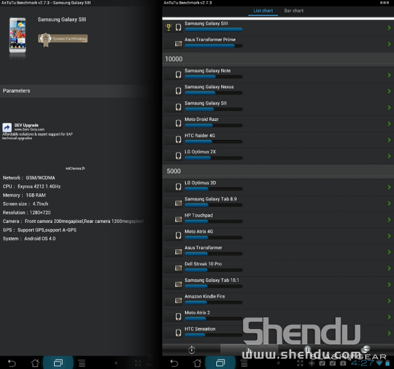Open Amazon Kindle Fire details via green chevron

pyautogui.click(x=389, y=300)
